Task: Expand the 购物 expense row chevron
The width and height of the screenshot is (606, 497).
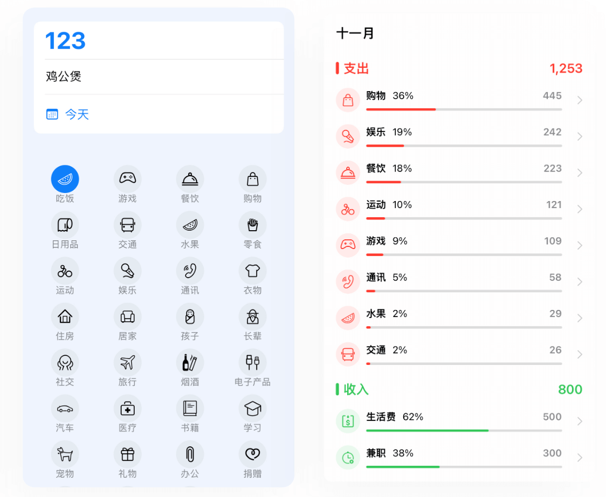Action: point(580,100)
